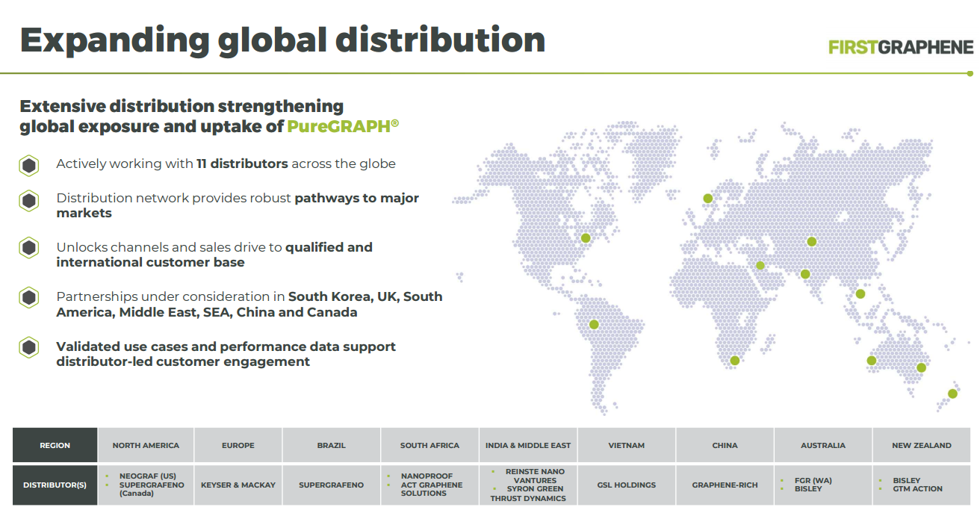Click the DISTRIBUTOR(S) header cell
The image size is (980, 513).
[55, 485]
